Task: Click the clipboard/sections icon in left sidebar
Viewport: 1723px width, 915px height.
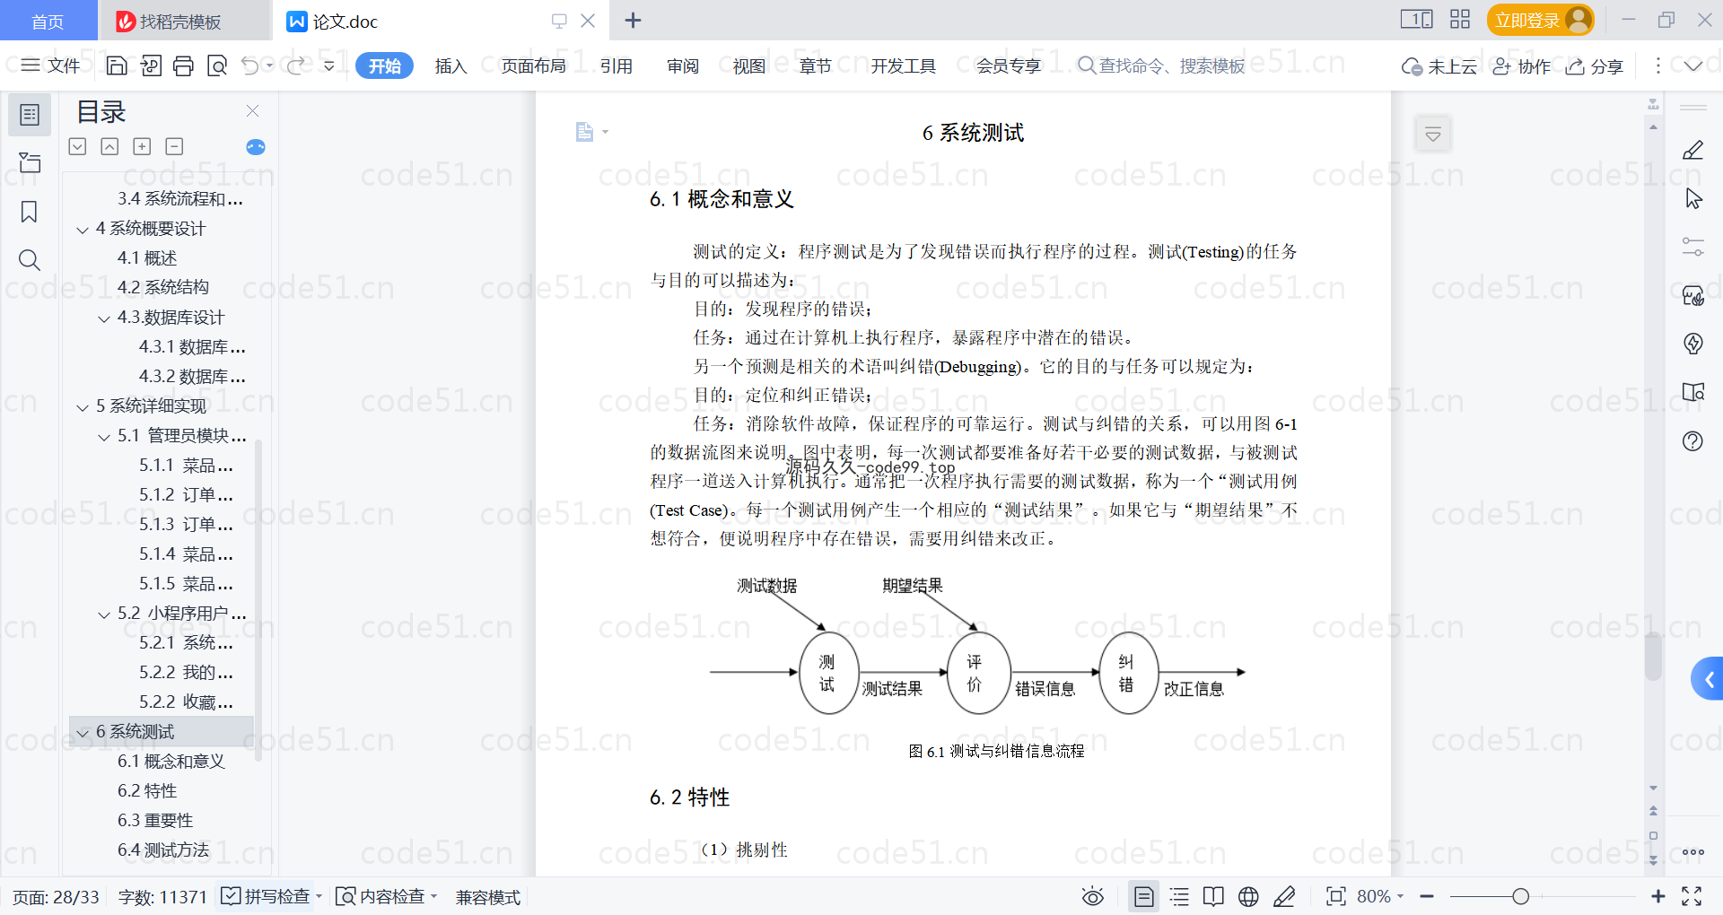Action: pos(30,162)
